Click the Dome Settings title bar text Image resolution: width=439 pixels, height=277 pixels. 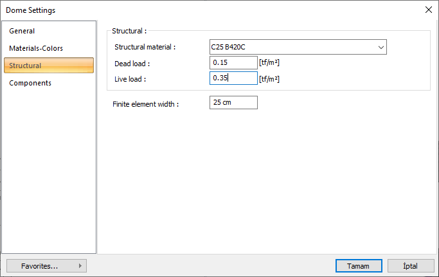click(30, 10)
